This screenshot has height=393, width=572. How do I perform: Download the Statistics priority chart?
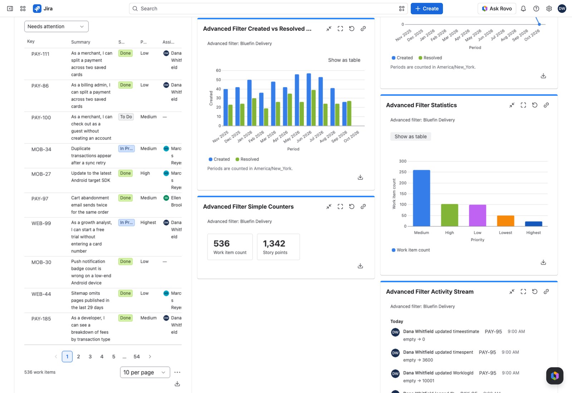(x=543, y=262)
